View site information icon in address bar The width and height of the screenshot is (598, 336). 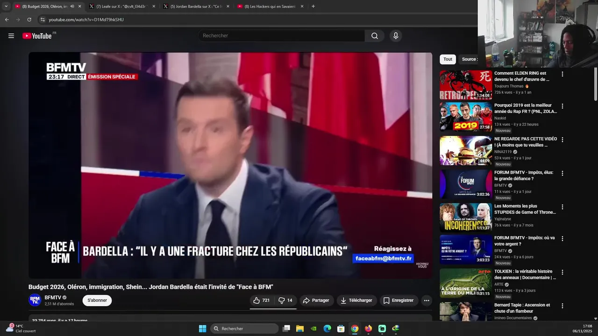coord(43,20)
